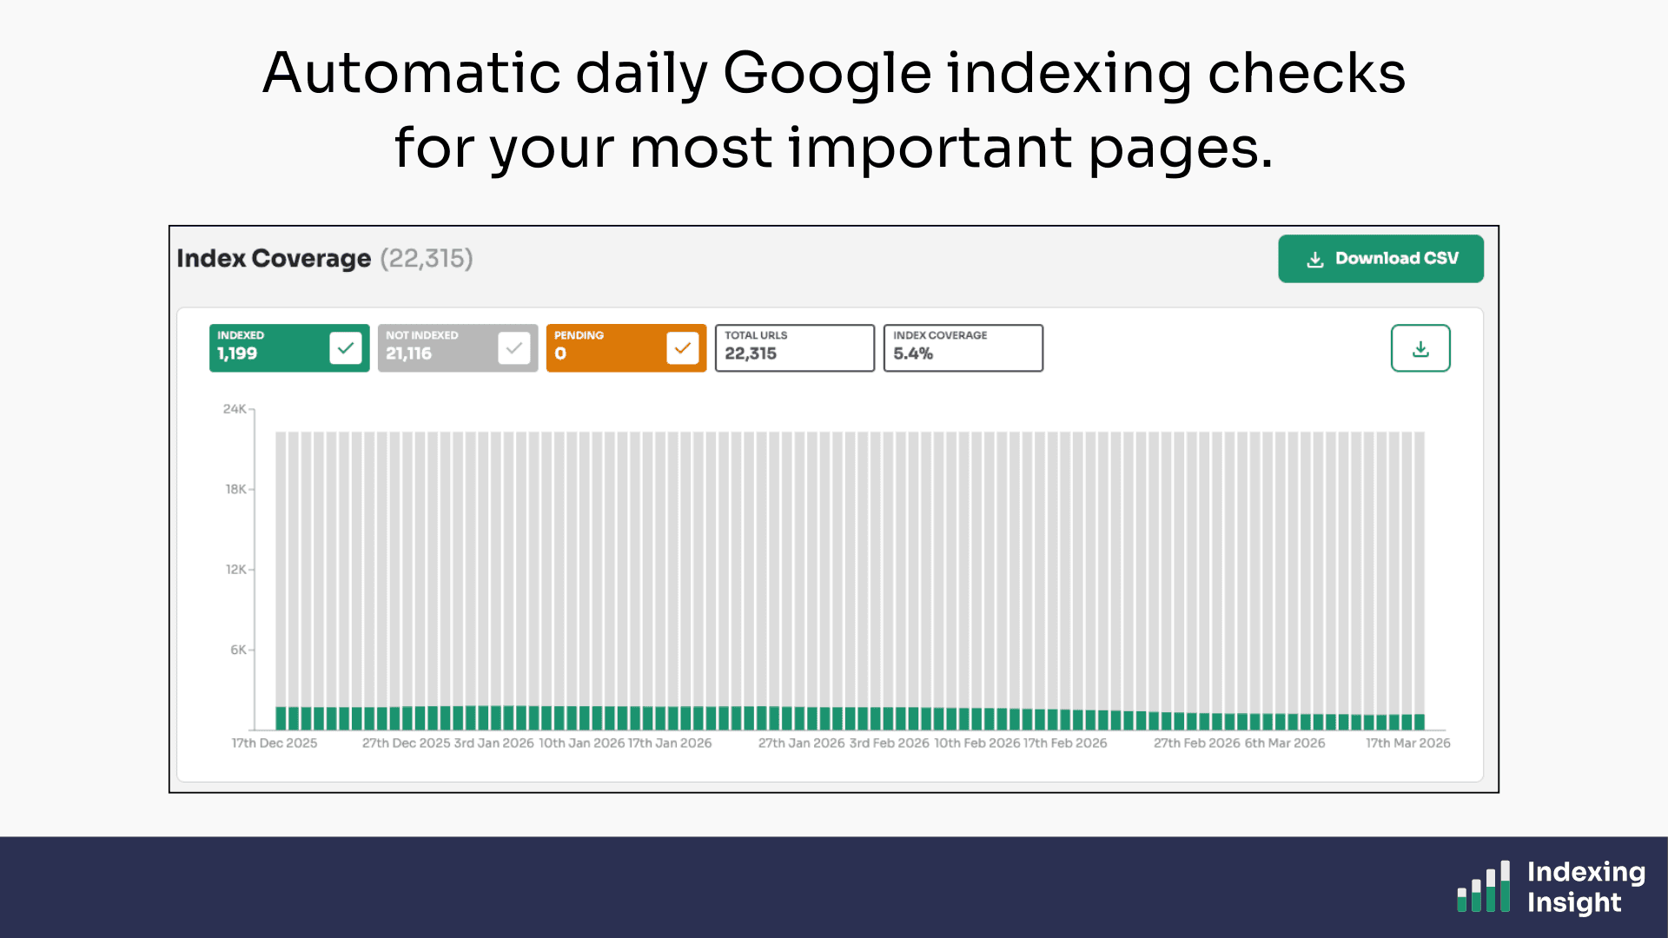Click the Index Coverage 5.4% box

coord(963,348)
